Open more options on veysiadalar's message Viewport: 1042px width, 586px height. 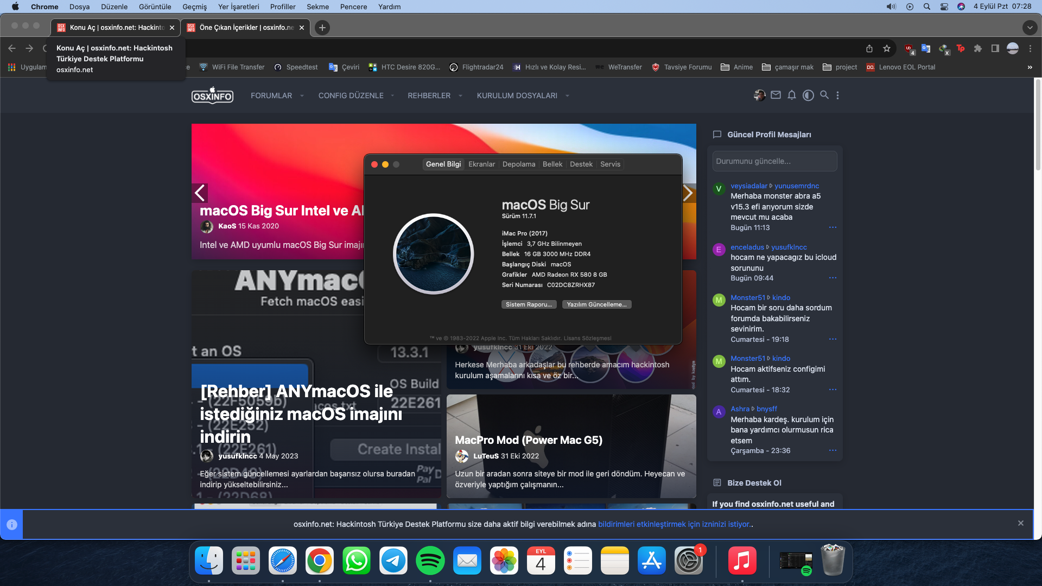click(x=833, y=227)
